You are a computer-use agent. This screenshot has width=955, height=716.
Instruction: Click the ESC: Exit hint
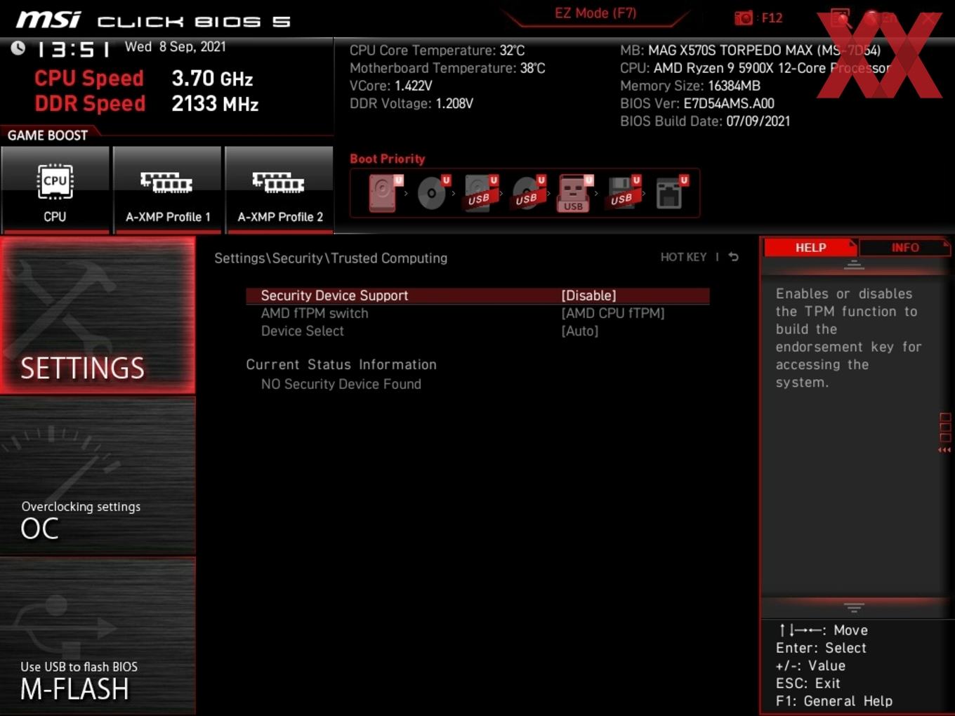[x=808, y=683]
